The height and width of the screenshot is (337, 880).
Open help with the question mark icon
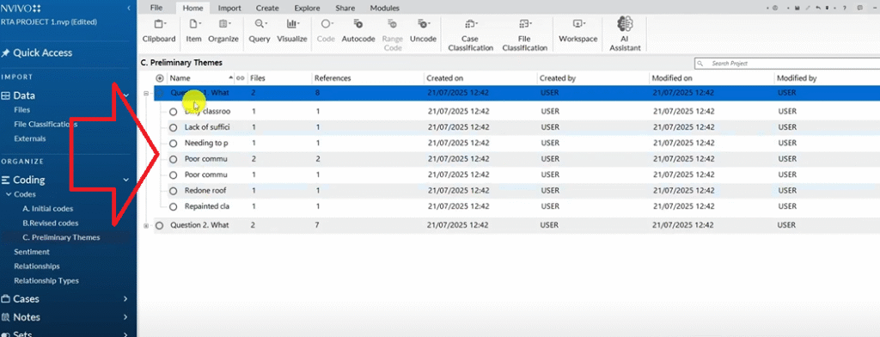845,8
